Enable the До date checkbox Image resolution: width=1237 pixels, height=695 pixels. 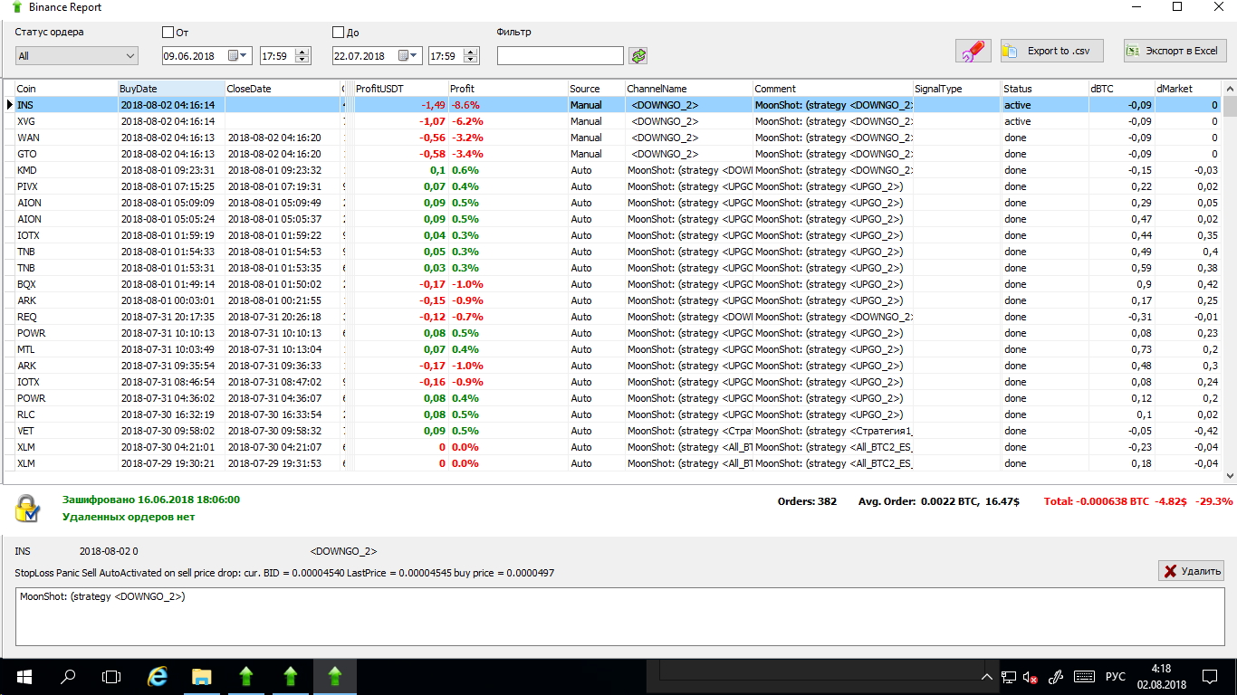(x=339, y=33)
